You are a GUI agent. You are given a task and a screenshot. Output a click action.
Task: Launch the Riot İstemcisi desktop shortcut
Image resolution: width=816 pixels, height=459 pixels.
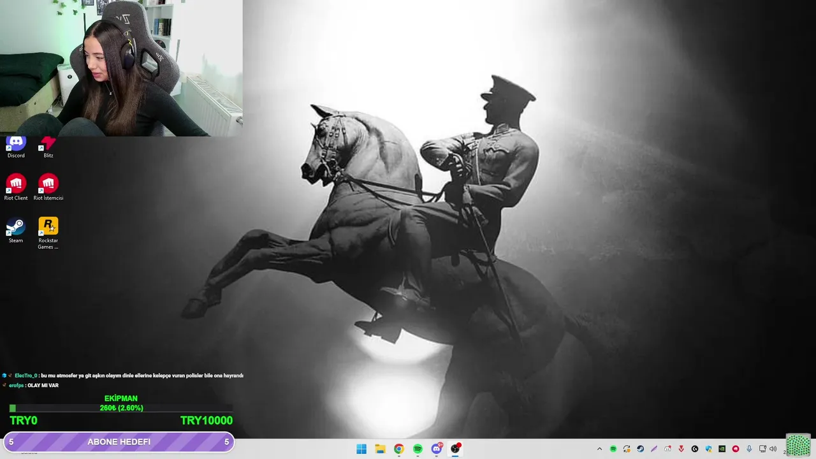coord(48,187)
